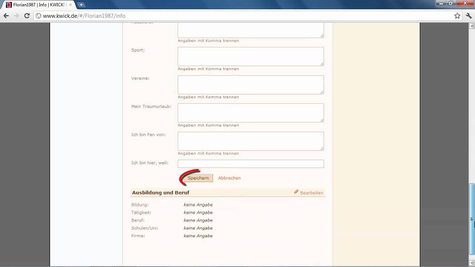The image size is (475, 267).
Task: Click the browser forward arrow
Action: 16,16
